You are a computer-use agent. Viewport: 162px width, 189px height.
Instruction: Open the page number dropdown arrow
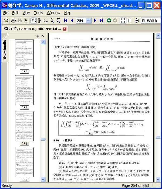89,21
